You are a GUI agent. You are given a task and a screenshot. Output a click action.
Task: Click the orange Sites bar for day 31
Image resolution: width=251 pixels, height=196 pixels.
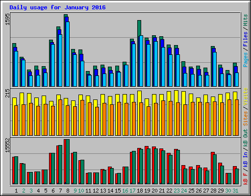pos(237,118)
